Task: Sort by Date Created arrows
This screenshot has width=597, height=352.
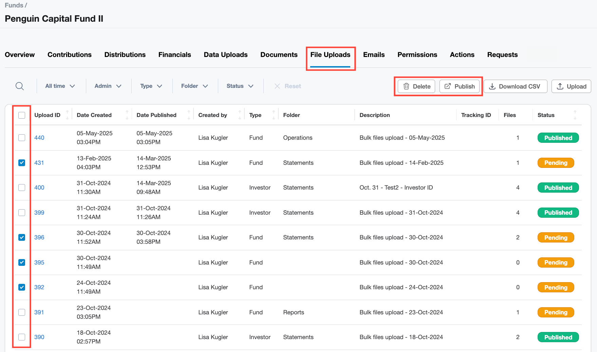Action: click(x=127, y=115)
